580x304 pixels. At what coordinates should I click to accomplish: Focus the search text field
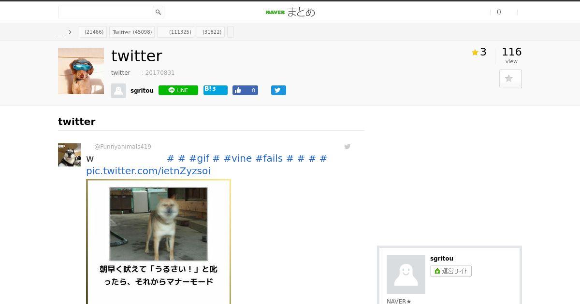105,12
